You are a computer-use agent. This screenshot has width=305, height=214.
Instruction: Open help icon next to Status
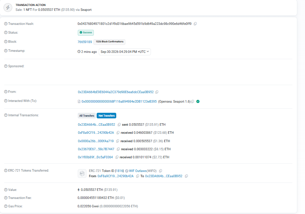point(6,33)
